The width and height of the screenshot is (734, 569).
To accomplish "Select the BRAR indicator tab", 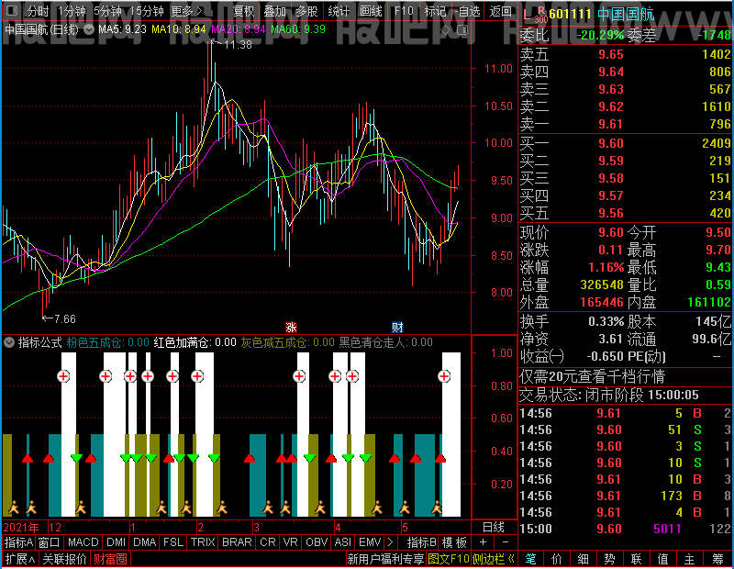I will (237, 542).
